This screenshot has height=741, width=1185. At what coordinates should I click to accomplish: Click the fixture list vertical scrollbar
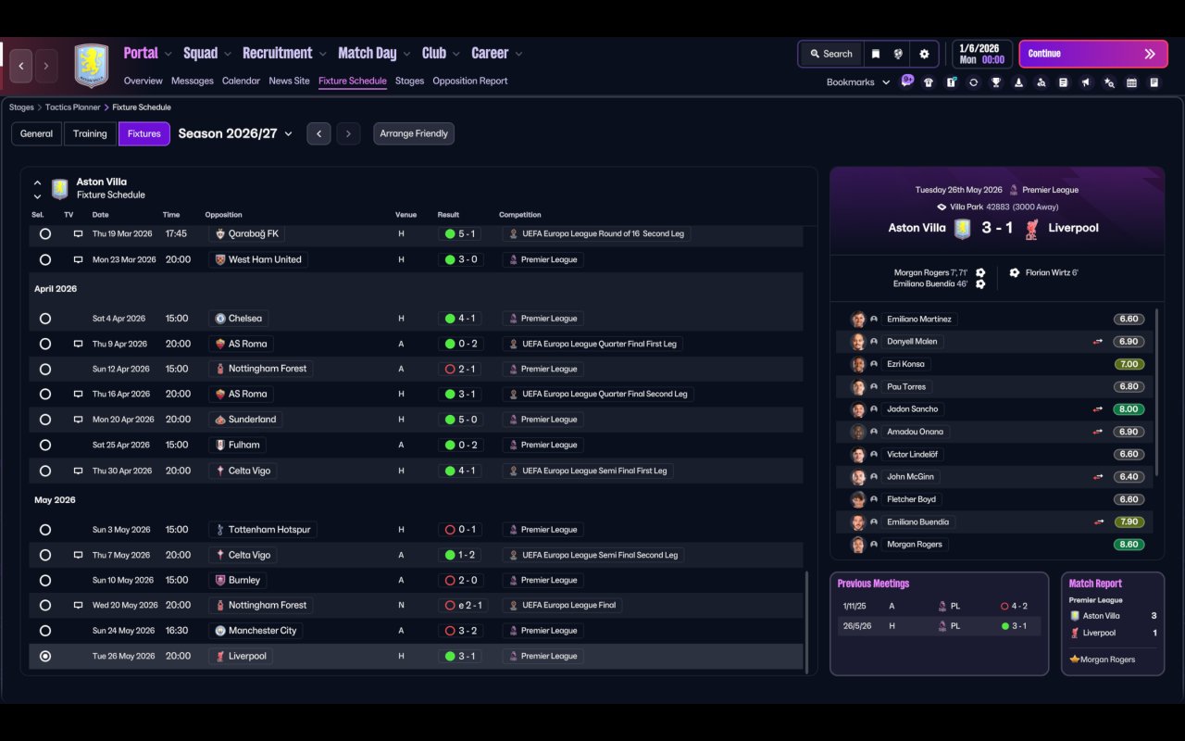coord(807,622)
